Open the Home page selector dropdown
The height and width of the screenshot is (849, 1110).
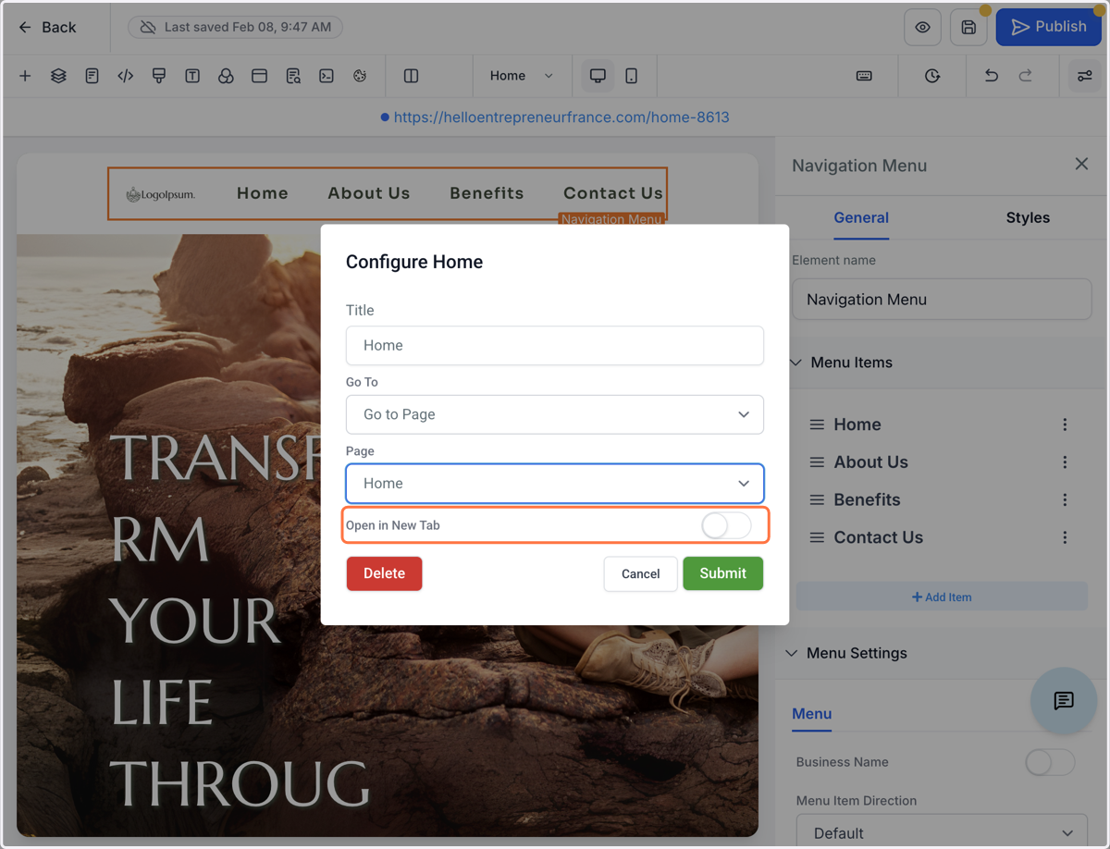pos(521,76)
